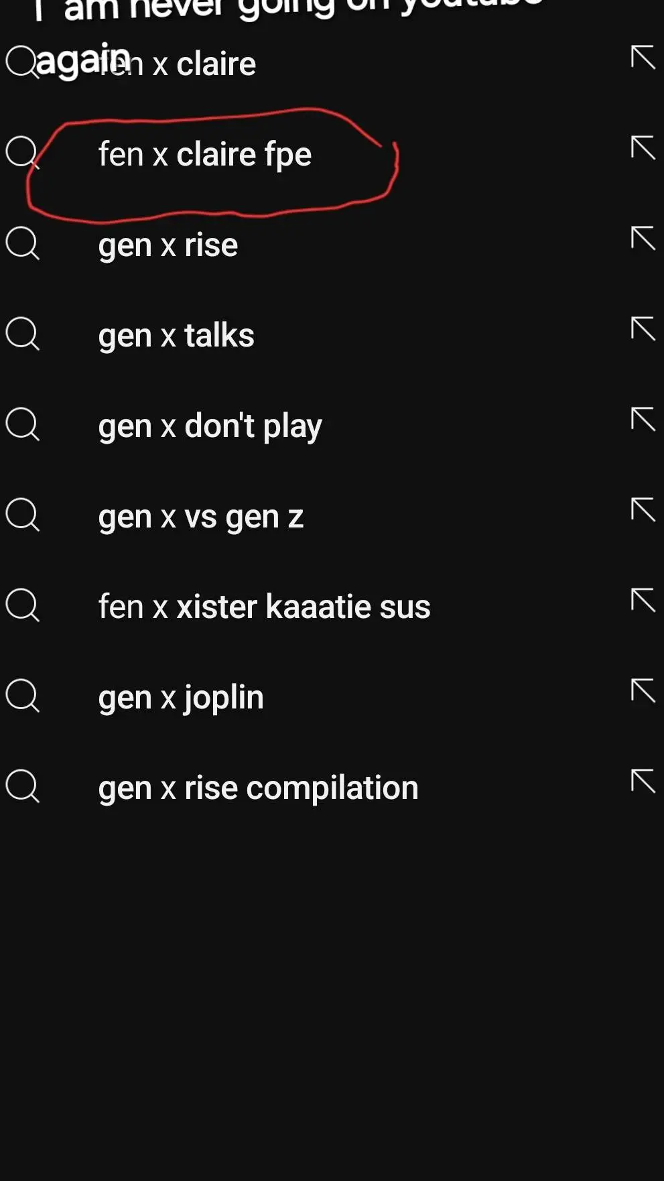Tap fill-in arrow for "gen x talks"
Screen dimensions: 664x1181
[x=643, y=328]
